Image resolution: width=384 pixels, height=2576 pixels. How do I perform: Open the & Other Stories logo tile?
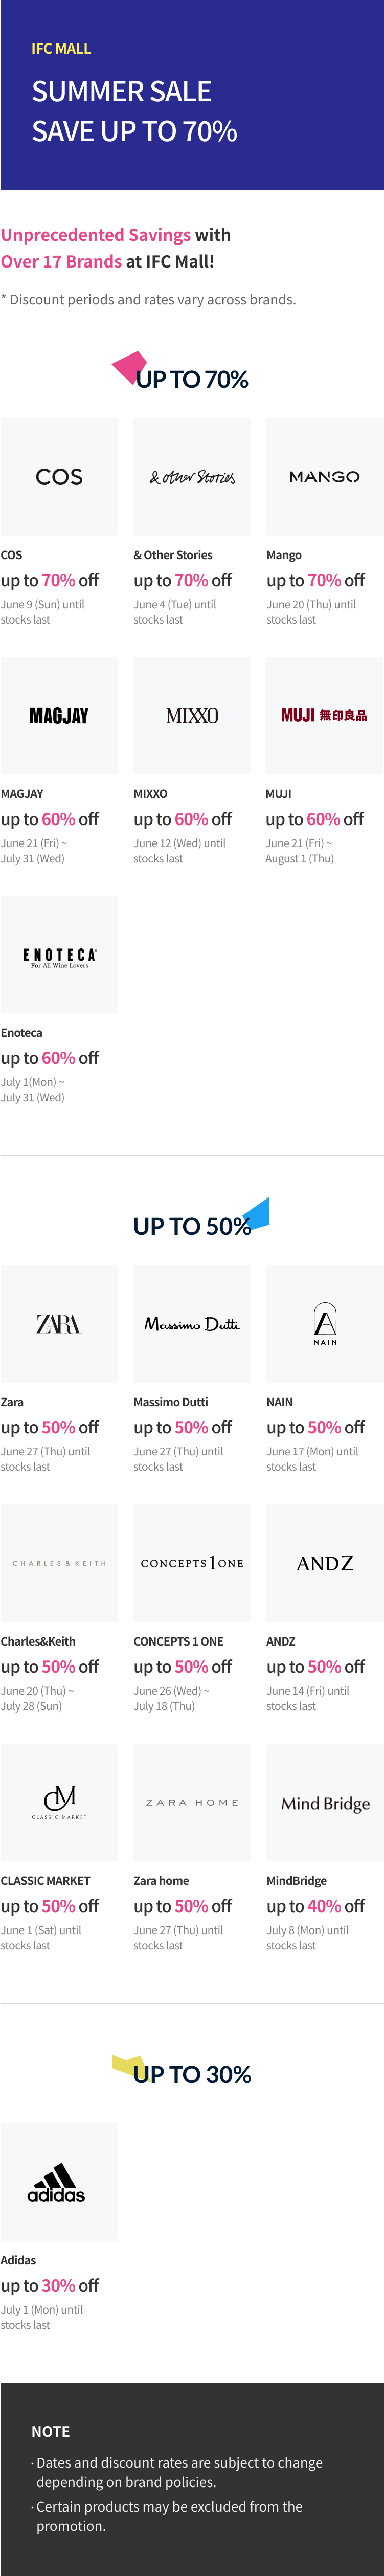point(192,477)
